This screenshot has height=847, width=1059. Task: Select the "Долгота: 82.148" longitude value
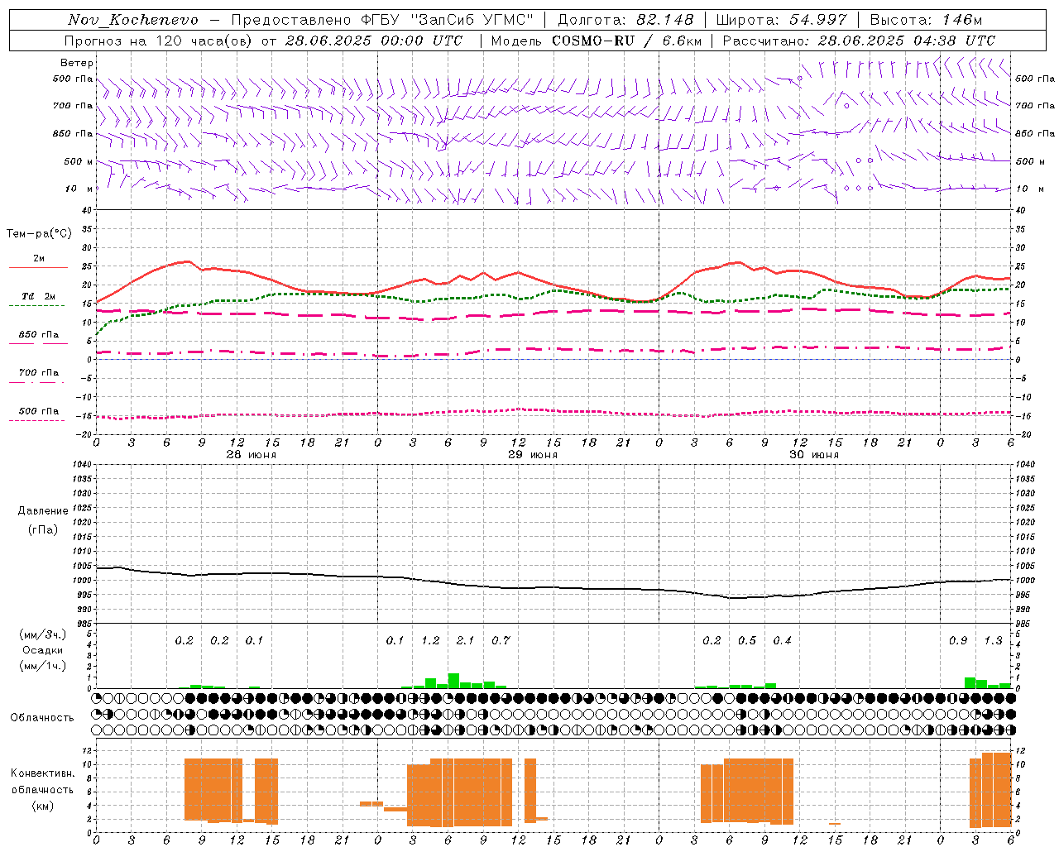625,20
